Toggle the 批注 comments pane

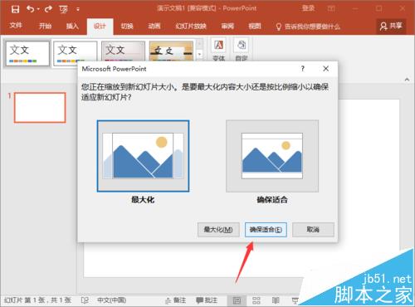[207, 300]
